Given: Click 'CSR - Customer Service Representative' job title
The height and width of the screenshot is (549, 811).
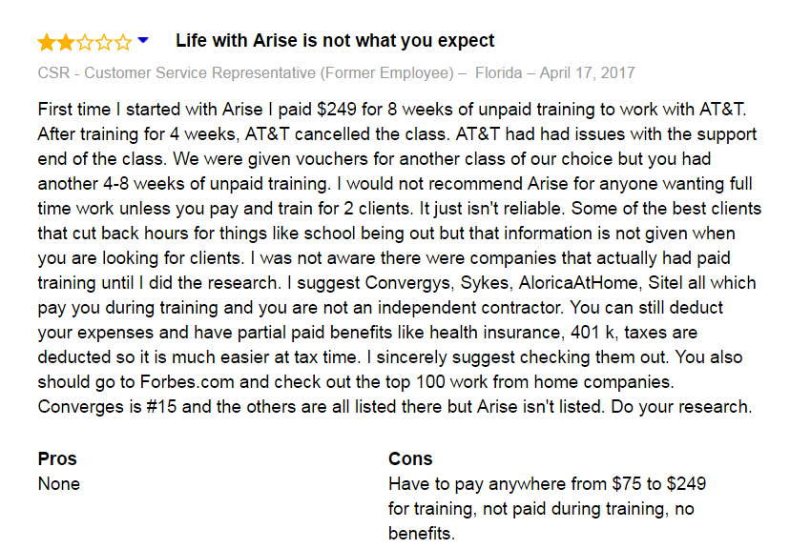Looking at the screenshot, I should coord(177,72).
